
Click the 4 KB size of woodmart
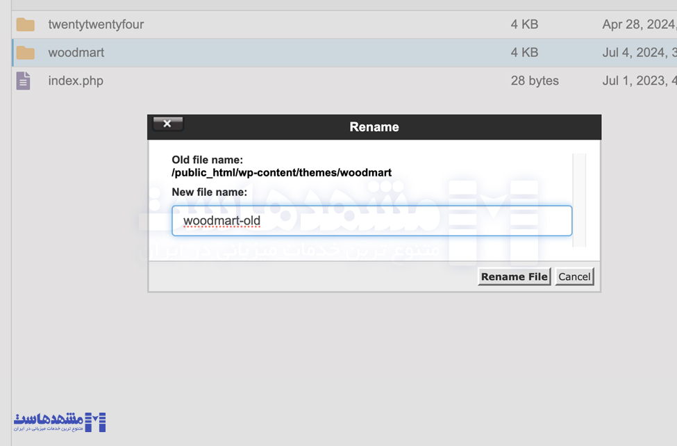tap(524, 53)
